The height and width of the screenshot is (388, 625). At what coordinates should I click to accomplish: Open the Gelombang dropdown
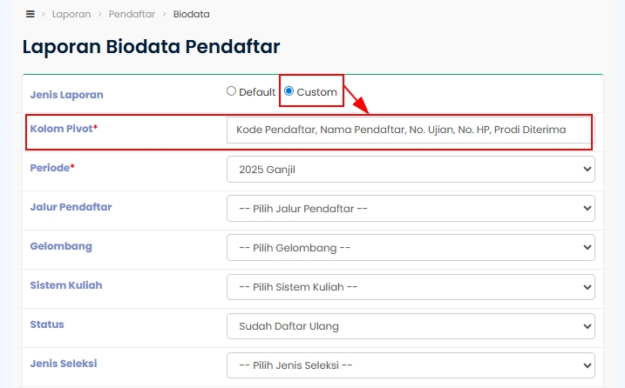pyautogui.click(x=410, y=247)
